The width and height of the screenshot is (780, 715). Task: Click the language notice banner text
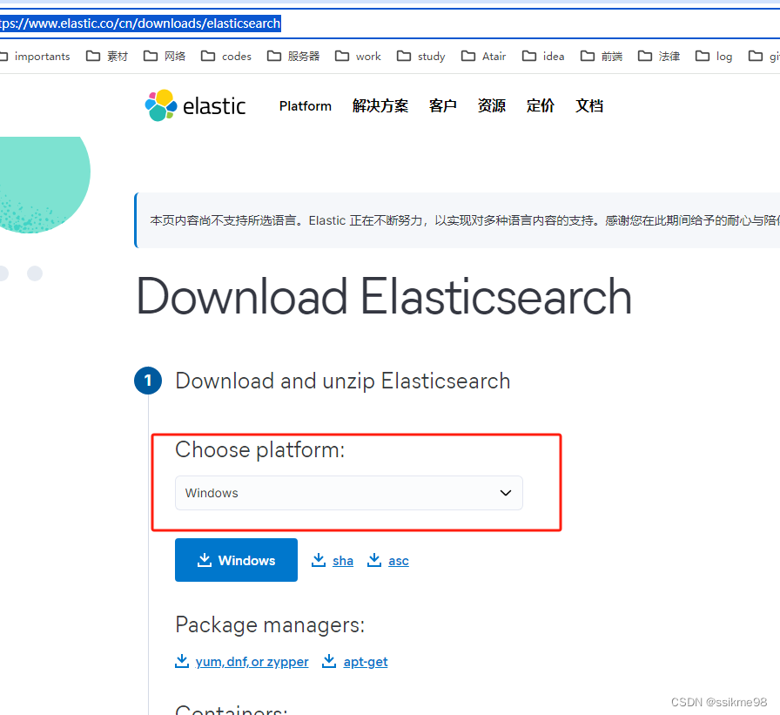click(465, 220)
